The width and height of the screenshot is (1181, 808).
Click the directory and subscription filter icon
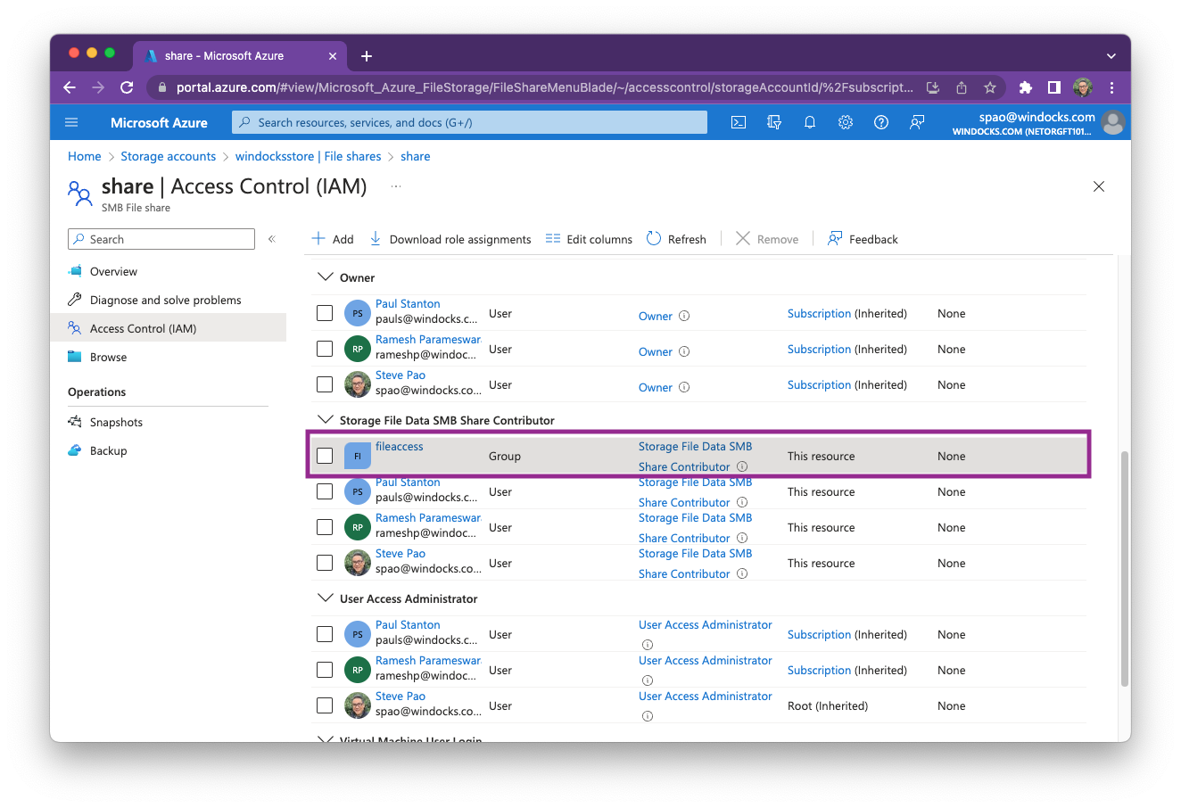tap(774, 122)
